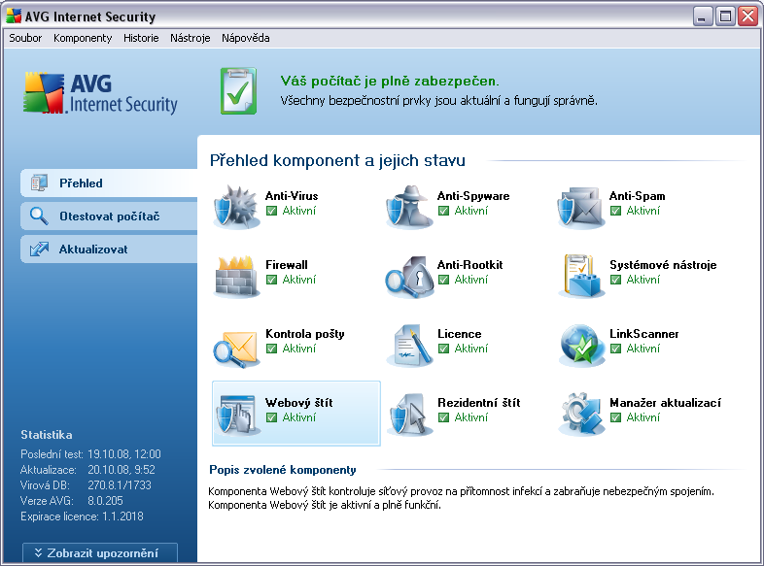Click the green clipboard status icon
This screenshot has width=764, height=566.
click(x=238, y=91)
